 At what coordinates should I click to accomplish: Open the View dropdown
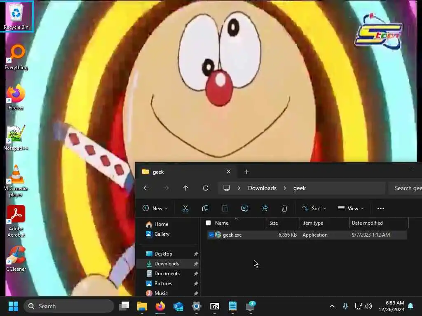[x=351, y=208]
